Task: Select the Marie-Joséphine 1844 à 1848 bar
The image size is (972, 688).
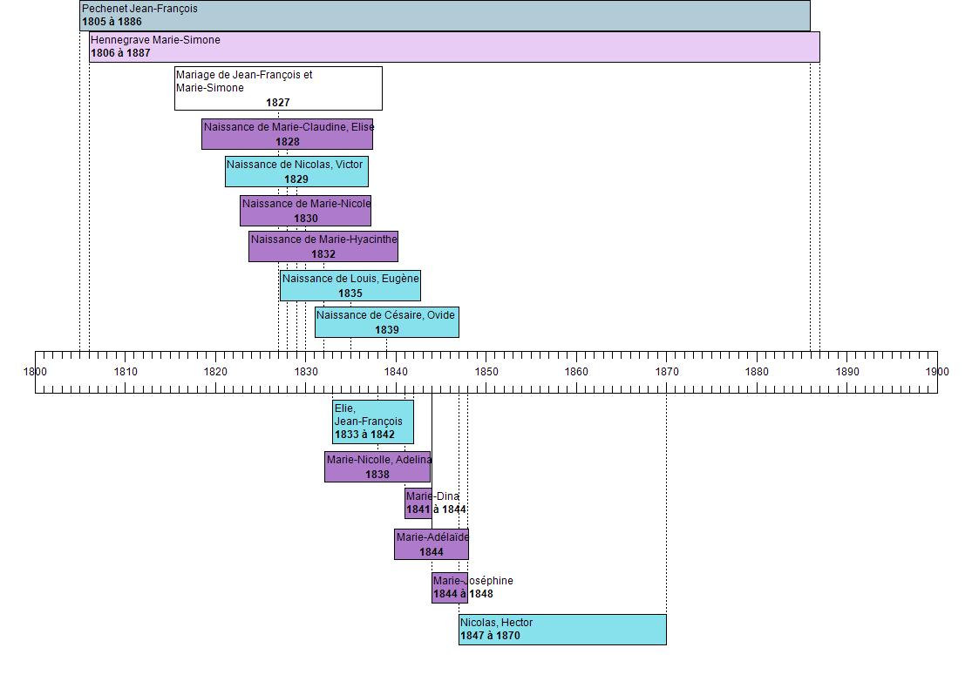Action: click(450, 588)
